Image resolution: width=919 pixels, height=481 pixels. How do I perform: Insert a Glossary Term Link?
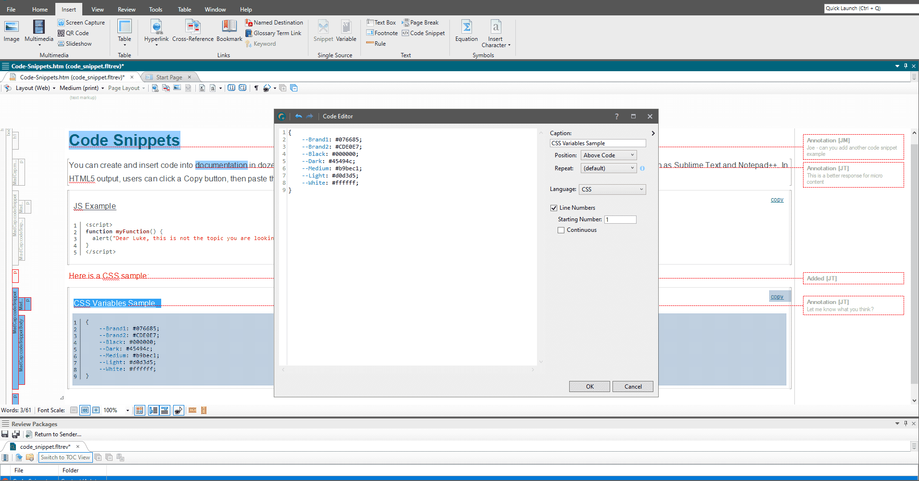click(273, 33)
